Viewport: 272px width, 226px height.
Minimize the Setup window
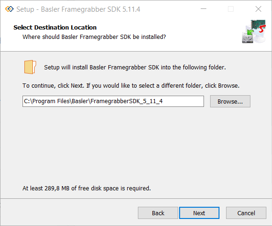[204, 9]
